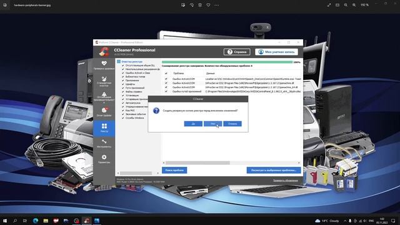Click the weather widget showing Cloudy
400x225 pixels.
tap(327, 221)
